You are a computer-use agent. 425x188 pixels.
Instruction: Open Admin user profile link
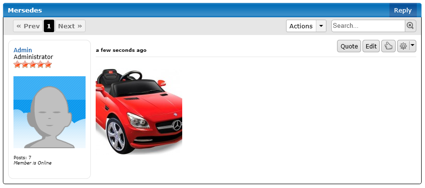(x=23, y=50)
